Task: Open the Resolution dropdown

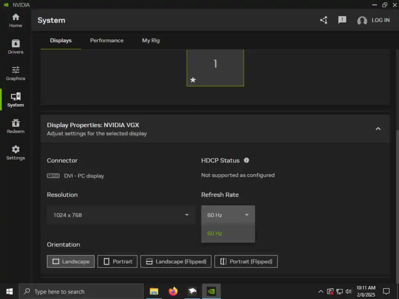Action: pos(121,215)
